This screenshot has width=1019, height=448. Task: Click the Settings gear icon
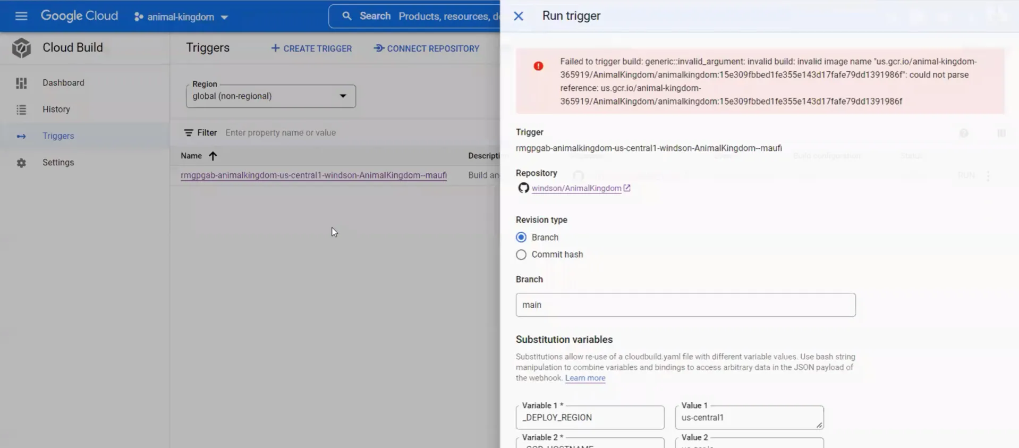(21, 163)
